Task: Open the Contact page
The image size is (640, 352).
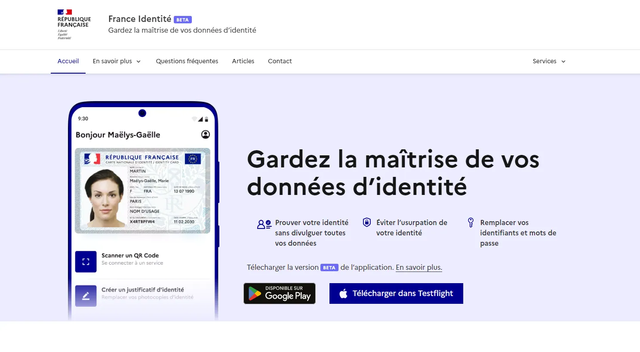Action: coord(280,61)
